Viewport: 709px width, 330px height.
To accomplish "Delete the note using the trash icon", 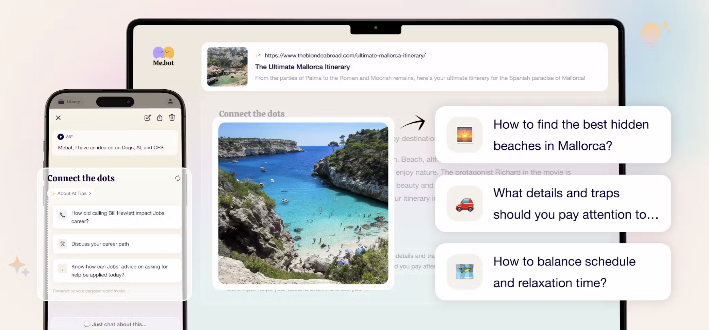I will tap(172, 117).
